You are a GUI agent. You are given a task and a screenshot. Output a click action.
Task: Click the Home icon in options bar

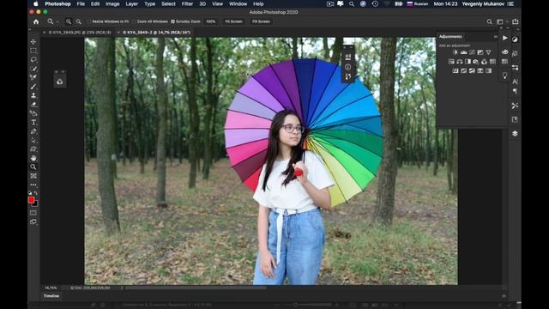click(x=36, y=21)
